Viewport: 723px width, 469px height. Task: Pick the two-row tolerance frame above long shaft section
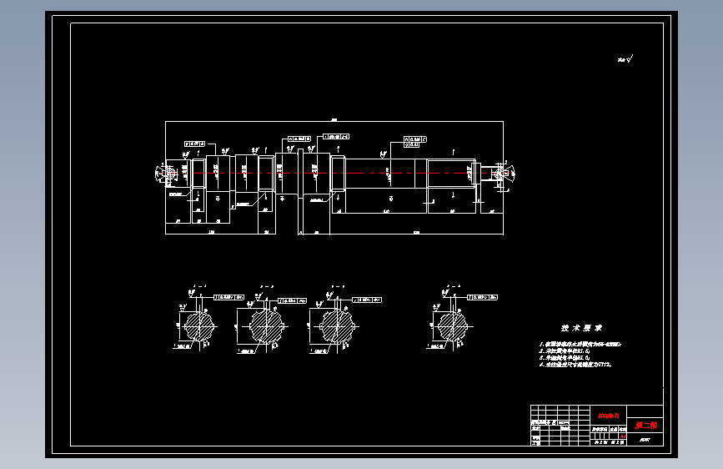(415, 142)
